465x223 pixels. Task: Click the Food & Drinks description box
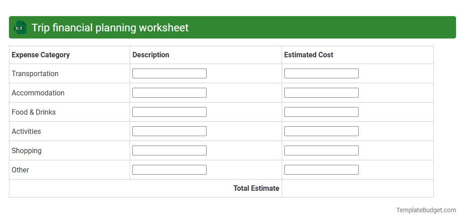pos(169,112)
